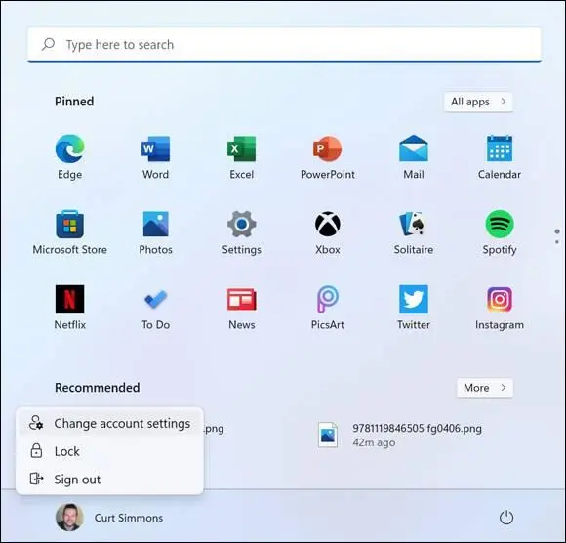Viewport: 566px width, 543px height.
Task: Click the Curt Simmons user profile button
Action: click(109, 518)
